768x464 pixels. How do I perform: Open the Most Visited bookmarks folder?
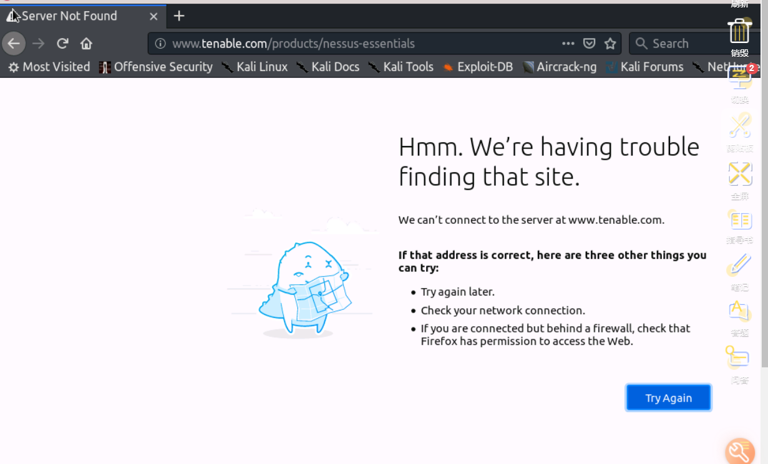pos(49,67)
